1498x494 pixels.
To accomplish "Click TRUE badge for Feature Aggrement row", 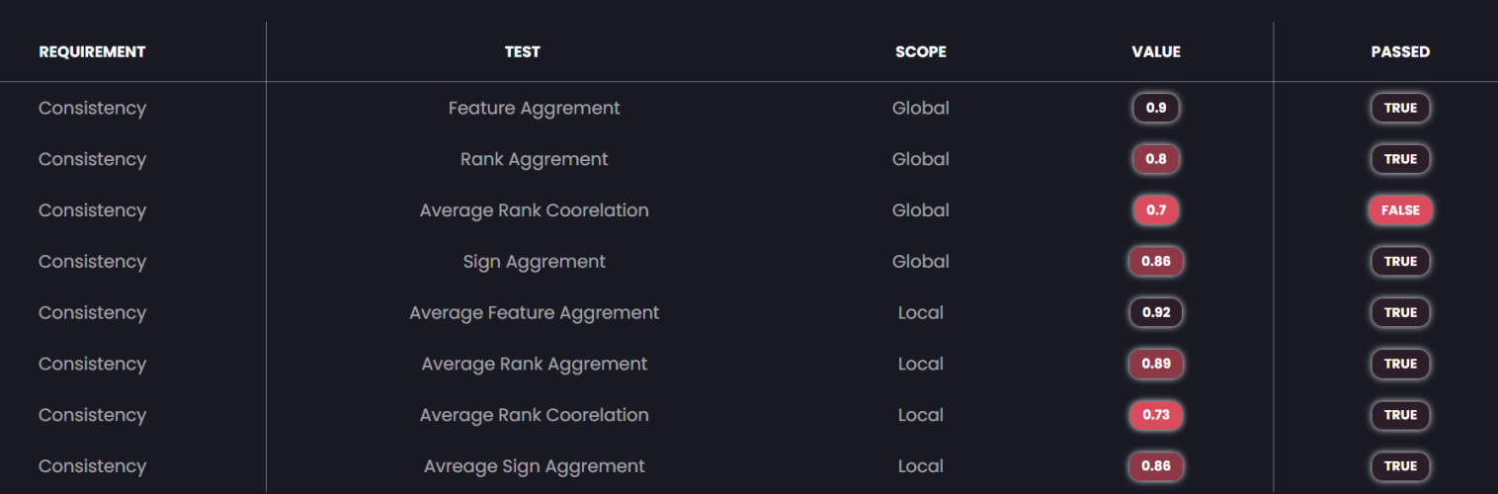I will tap(1400, 108).
